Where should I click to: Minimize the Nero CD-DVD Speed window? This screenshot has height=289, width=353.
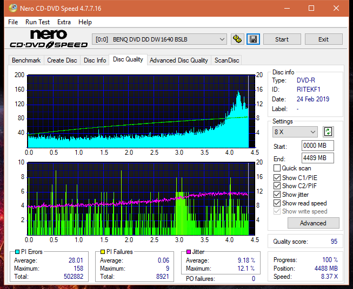pos(287,8)
